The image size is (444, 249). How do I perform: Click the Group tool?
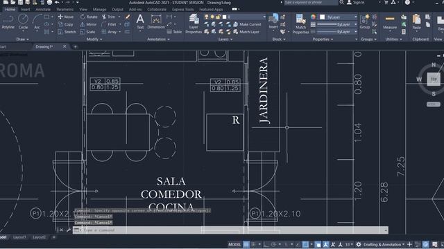point(364,22)
